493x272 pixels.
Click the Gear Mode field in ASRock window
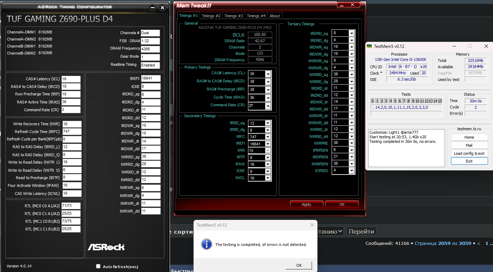tap(150, 57)
